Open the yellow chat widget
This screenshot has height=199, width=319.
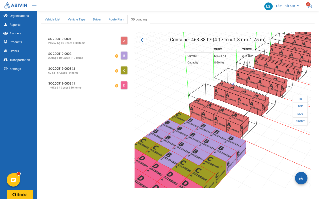[x=13, y=180]
